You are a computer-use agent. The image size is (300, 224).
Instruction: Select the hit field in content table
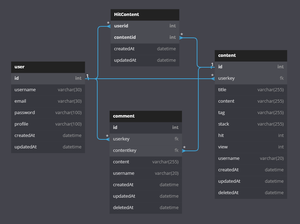click(x=251, y=136)
